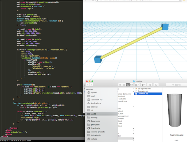
Task: Select blue cube at pipe's lower end
Action: (x=98, y=59)
